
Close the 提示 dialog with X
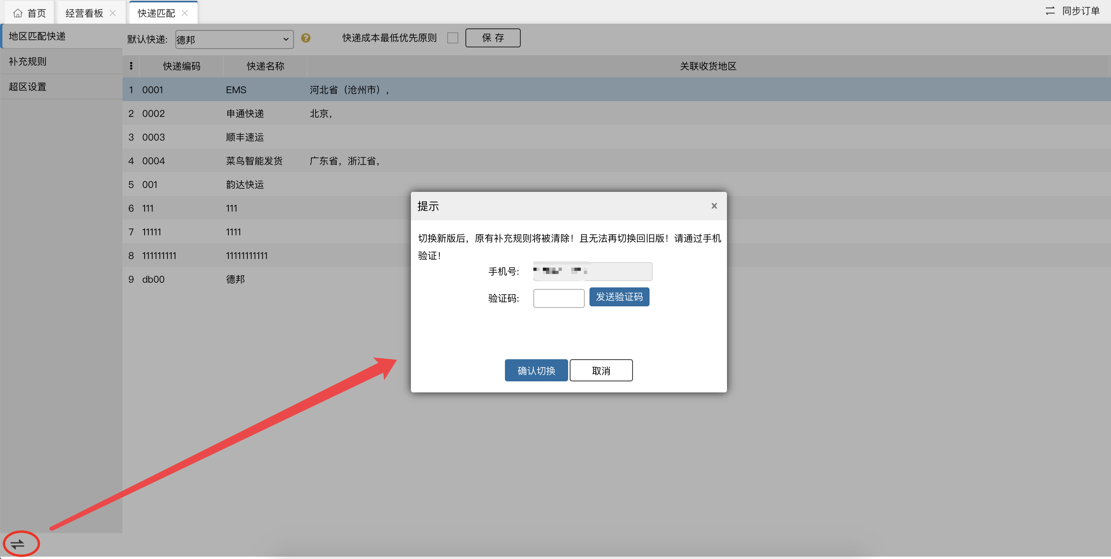coord(714,206)
